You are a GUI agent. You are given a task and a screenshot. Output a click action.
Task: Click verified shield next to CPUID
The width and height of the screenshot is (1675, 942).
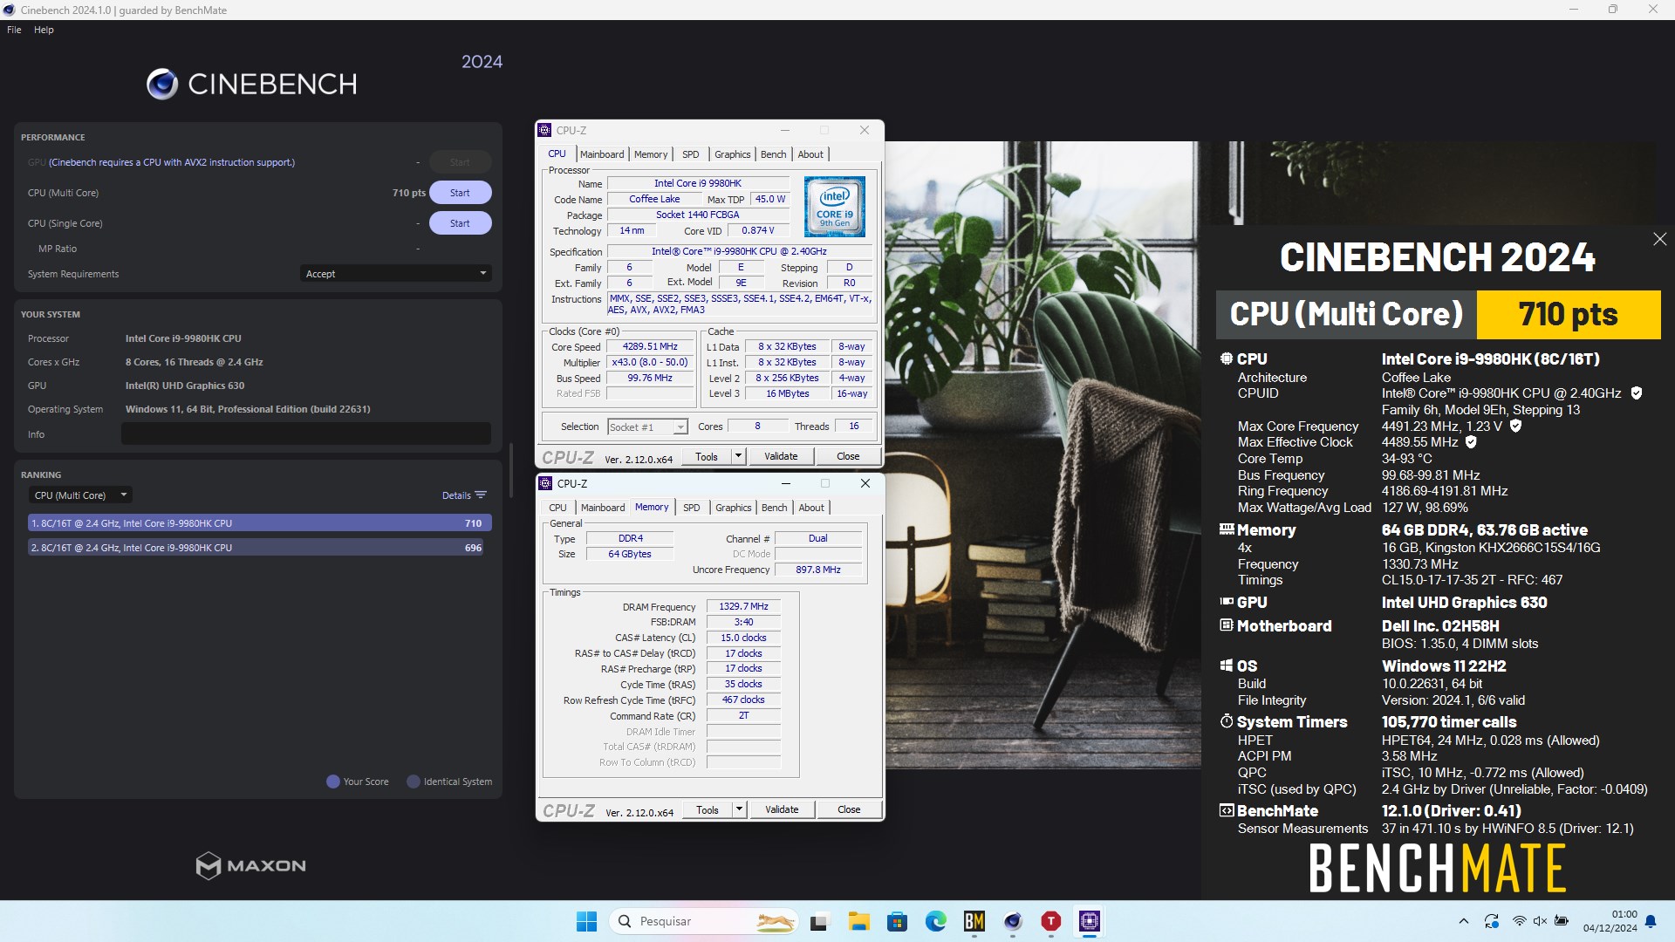pyautogui.click(x=1637, y=393)
